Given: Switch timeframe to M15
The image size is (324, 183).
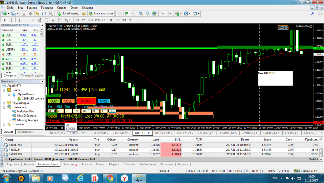Looking at the screenshot, I should 90,20.
